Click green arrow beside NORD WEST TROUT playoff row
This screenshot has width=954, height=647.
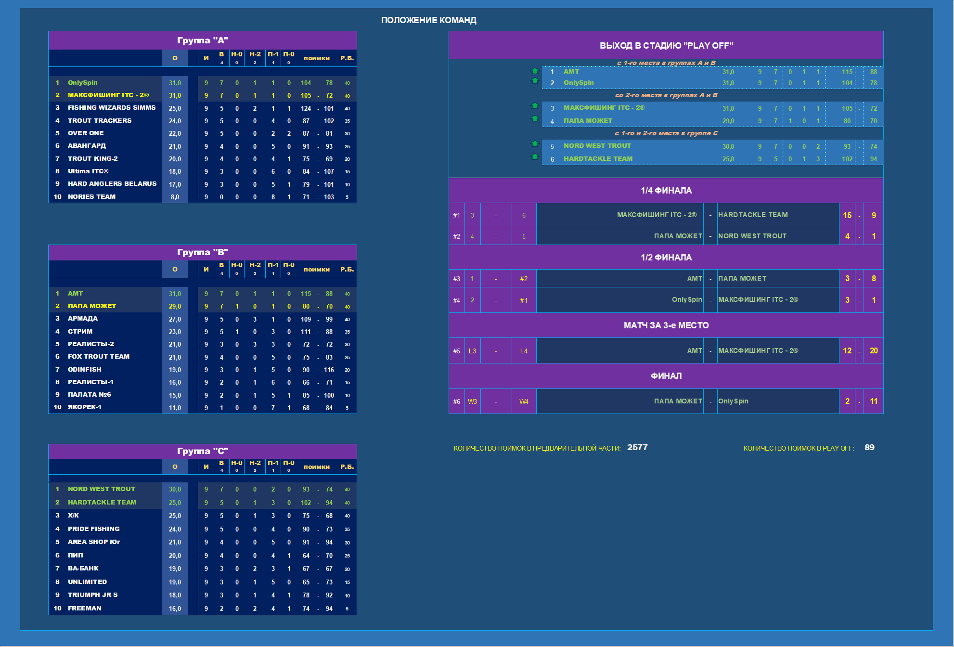point(534,143)
